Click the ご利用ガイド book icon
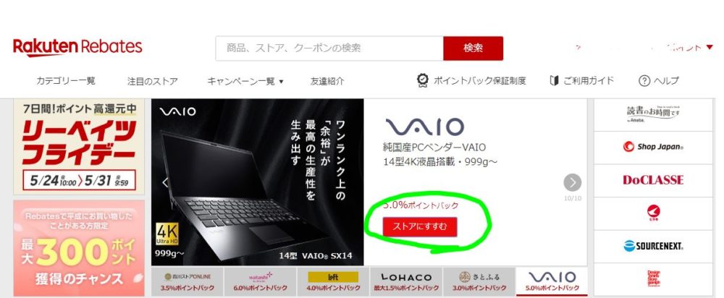This screenshot has width=724, height=298. 554,81
